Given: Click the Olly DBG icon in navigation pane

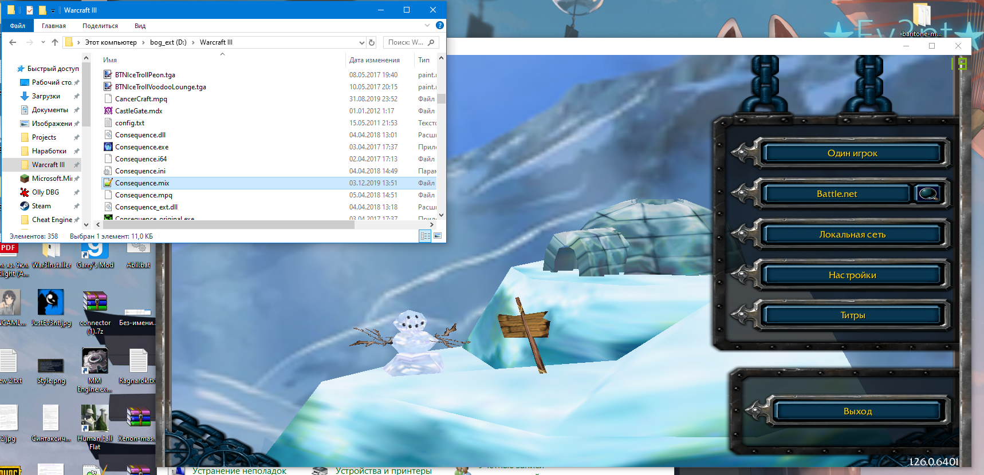Looking at the screenshot, I should (x=25, y=192).
